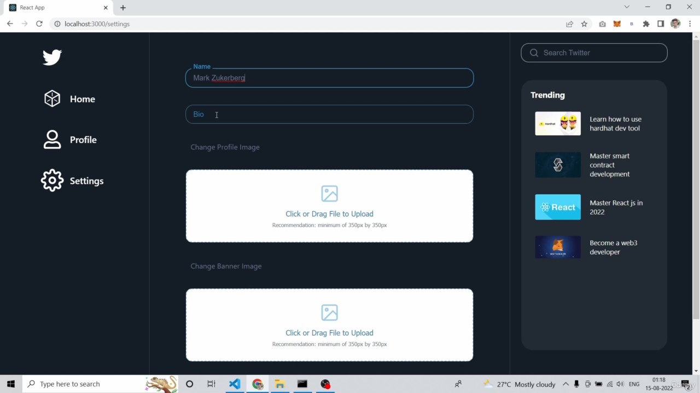Open the Windows Start menu

coord(11,384)
